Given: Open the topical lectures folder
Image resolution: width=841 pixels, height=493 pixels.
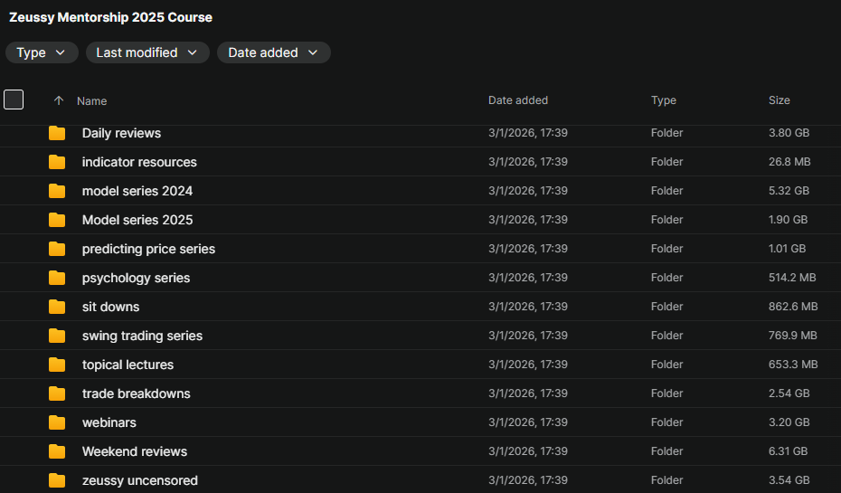Looking at the screenshot, I should [x=128, y=365].
